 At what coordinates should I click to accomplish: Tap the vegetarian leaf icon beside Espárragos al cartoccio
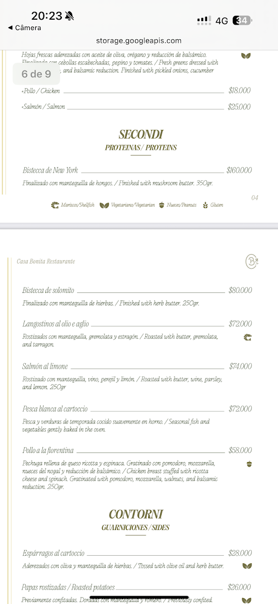(247, 566)
